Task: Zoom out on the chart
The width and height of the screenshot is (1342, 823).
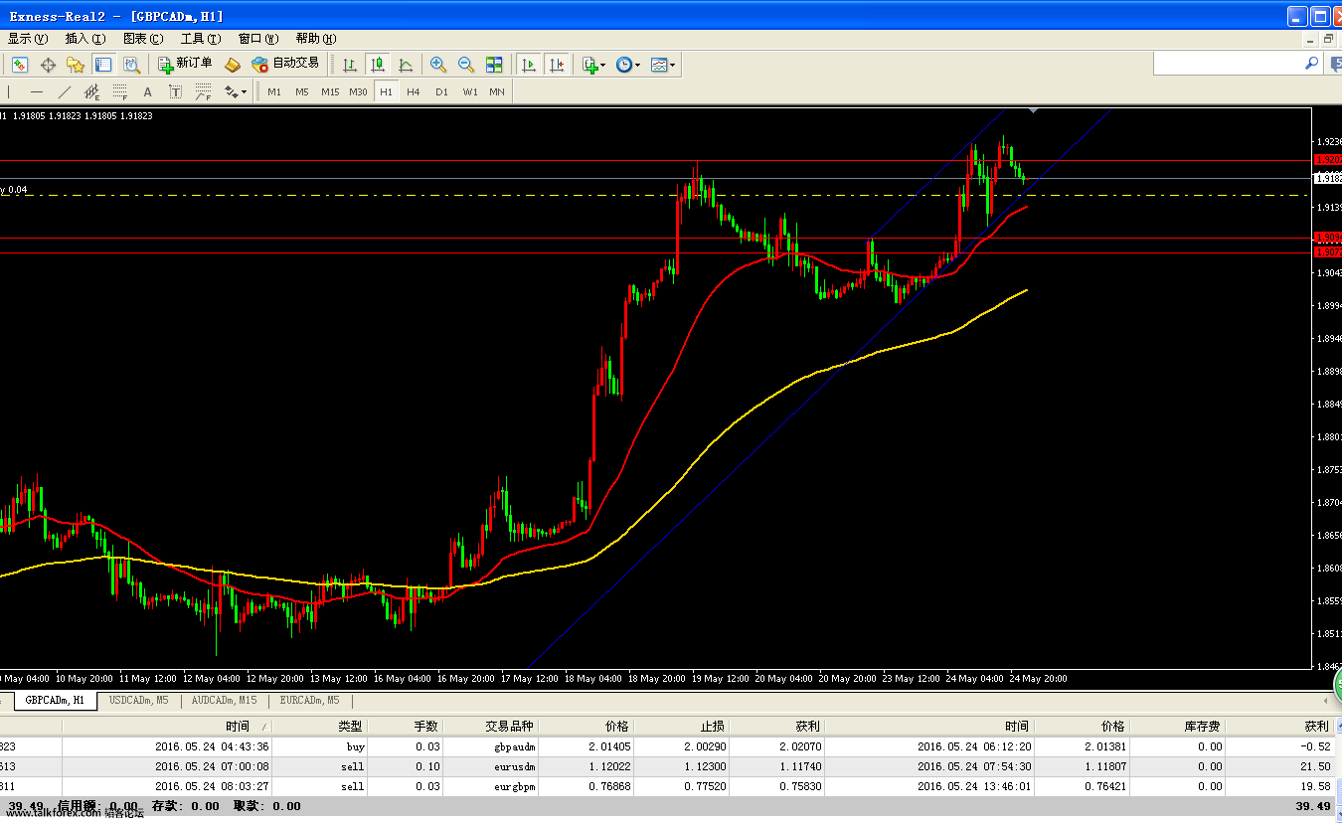Action: click(466, 65)
